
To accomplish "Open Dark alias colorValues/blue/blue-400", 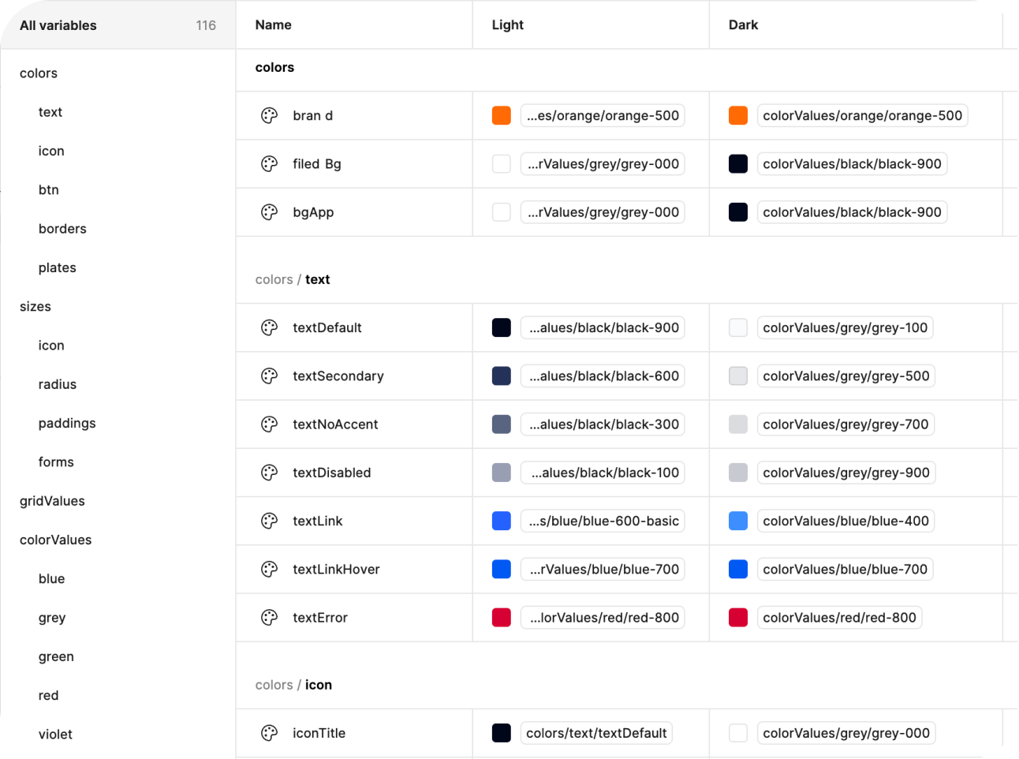I will [845, 521].
